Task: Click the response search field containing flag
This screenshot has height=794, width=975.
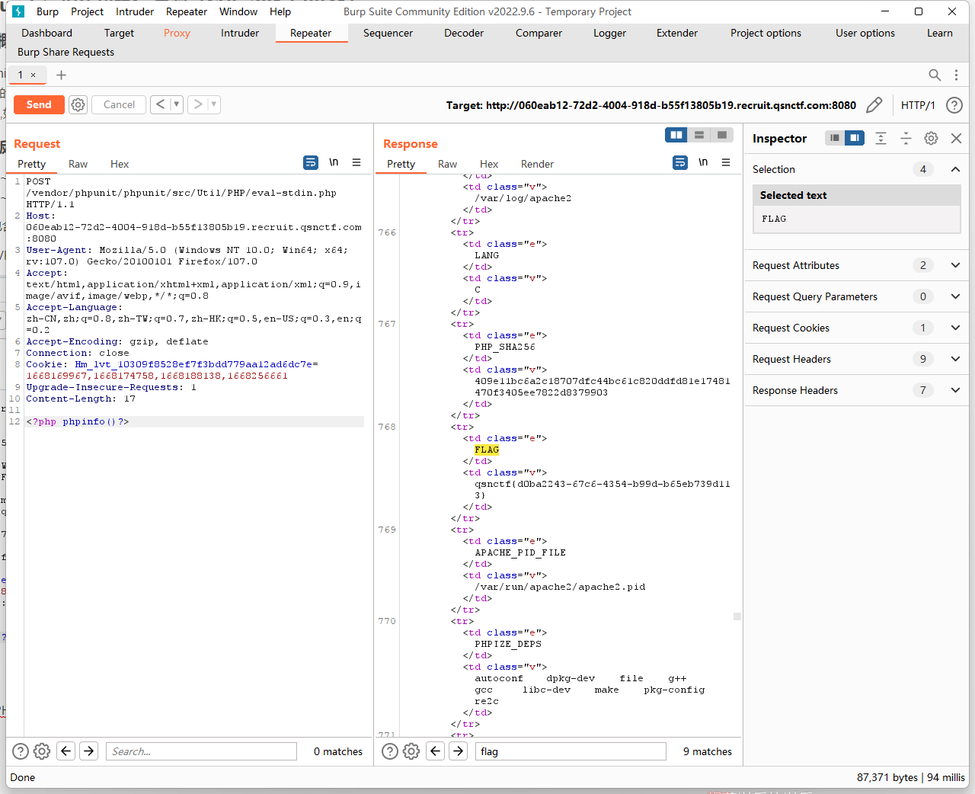Action: (571, 751)
